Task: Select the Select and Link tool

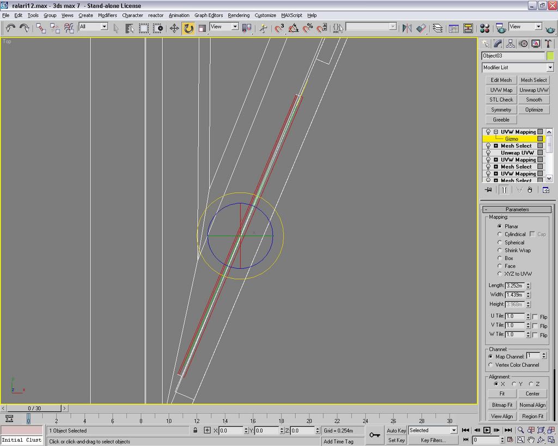Action: tap(41, 28)
